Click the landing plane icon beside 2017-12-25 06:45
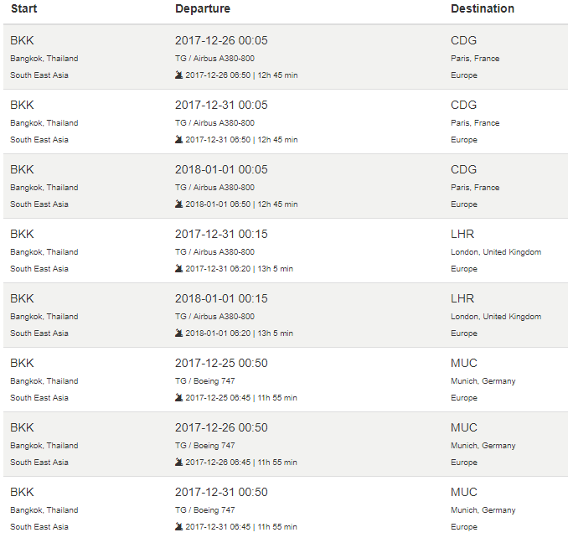The width and height of the screenshot is (568, 548). [178, 398]
